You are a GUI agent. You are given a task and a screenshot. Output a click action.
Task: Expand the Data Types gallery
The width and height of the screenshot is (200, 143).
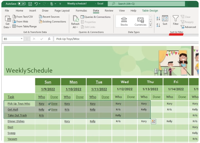[x=150, y=25]
